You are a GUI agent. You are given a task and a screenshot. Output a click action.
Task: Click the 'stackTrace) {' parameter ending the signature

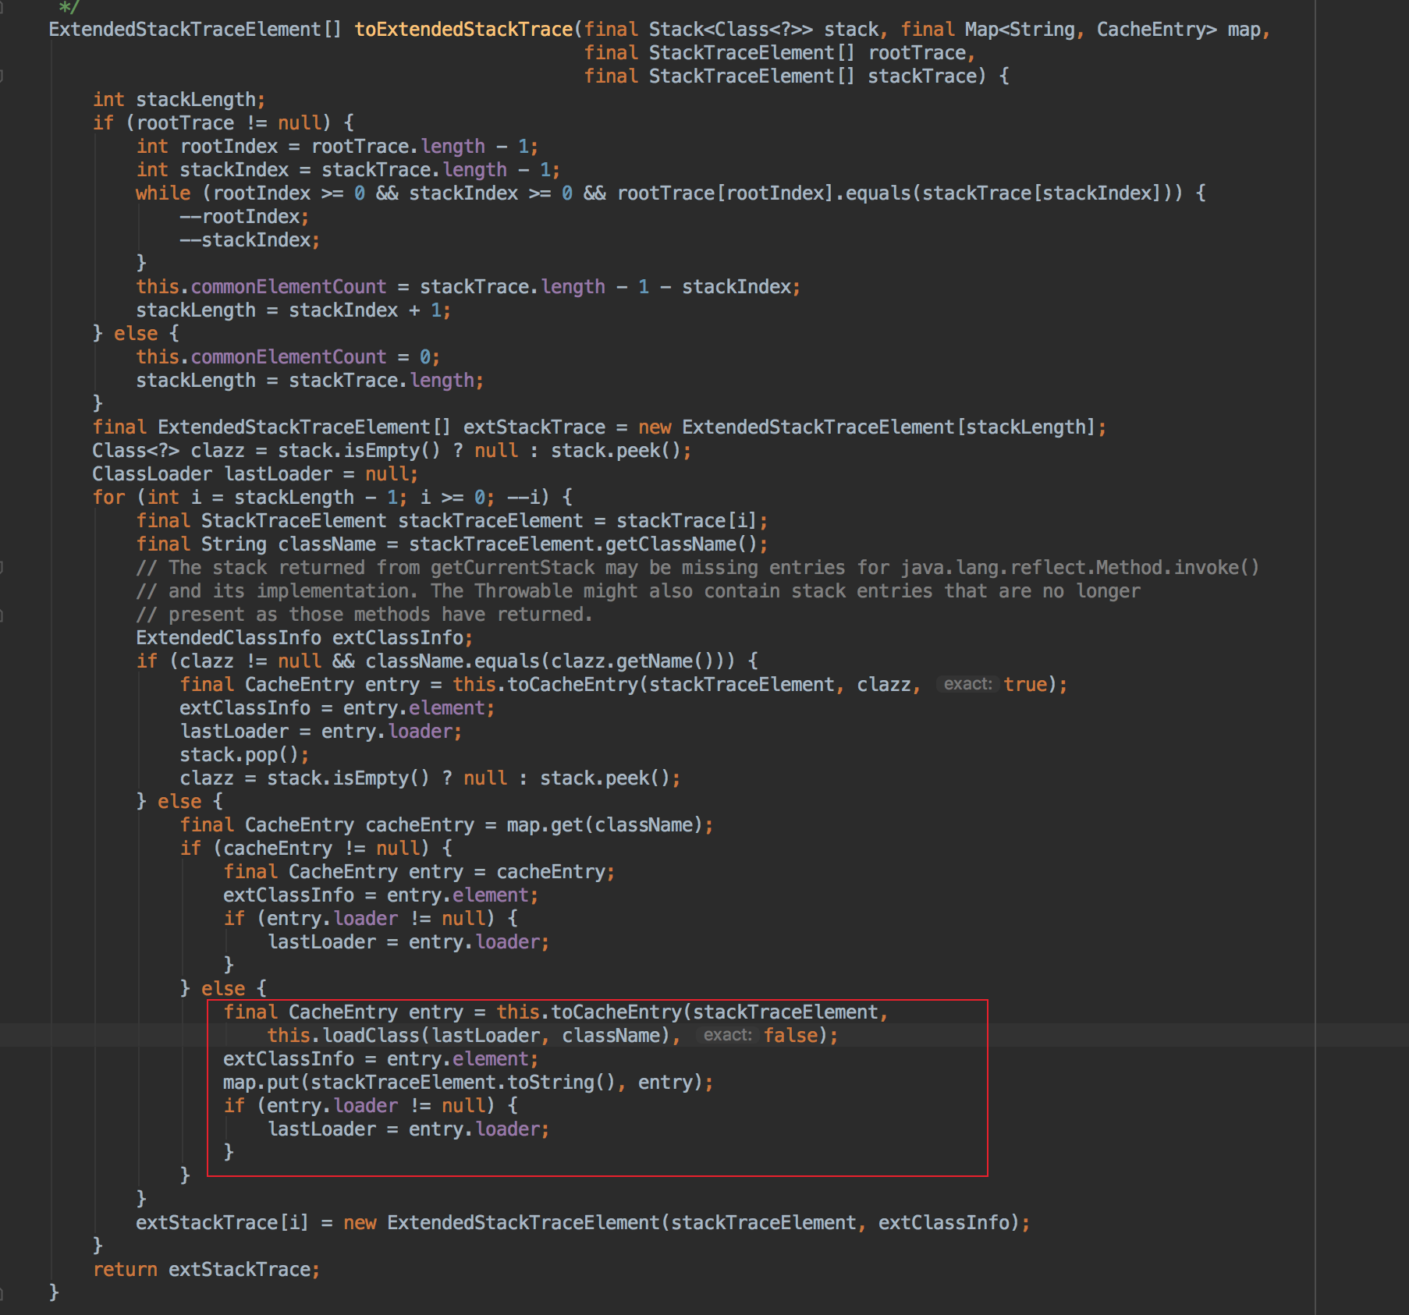pyautogui.click(x=939, y=76)
